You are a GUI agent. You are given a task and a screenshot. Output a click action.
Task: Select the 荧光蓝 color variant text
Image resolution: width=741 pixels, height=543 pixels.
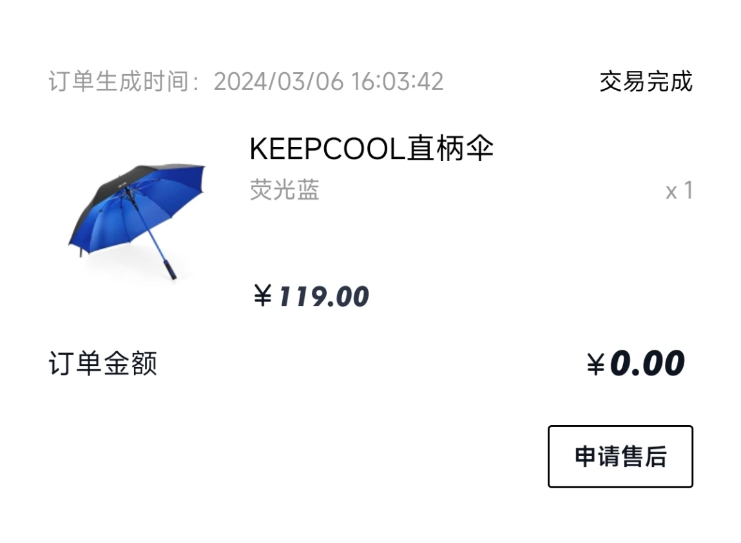pyautogui.click(x=285, y=190)
